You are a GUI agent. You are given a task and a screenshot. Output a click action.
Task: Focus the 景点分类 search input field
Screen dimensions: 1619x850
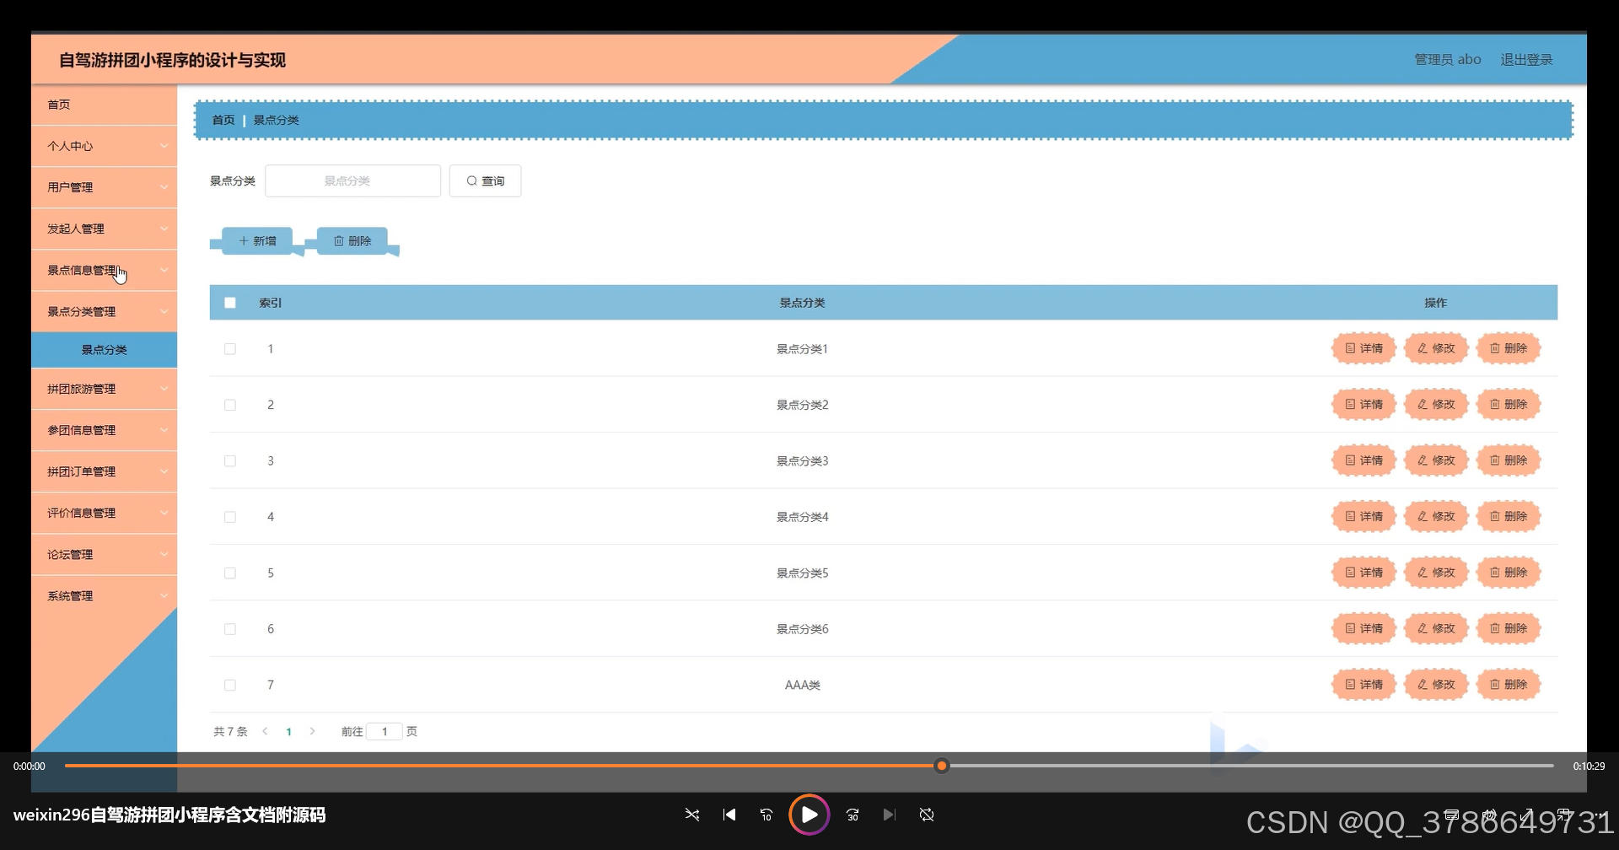[x=352, y=180]
